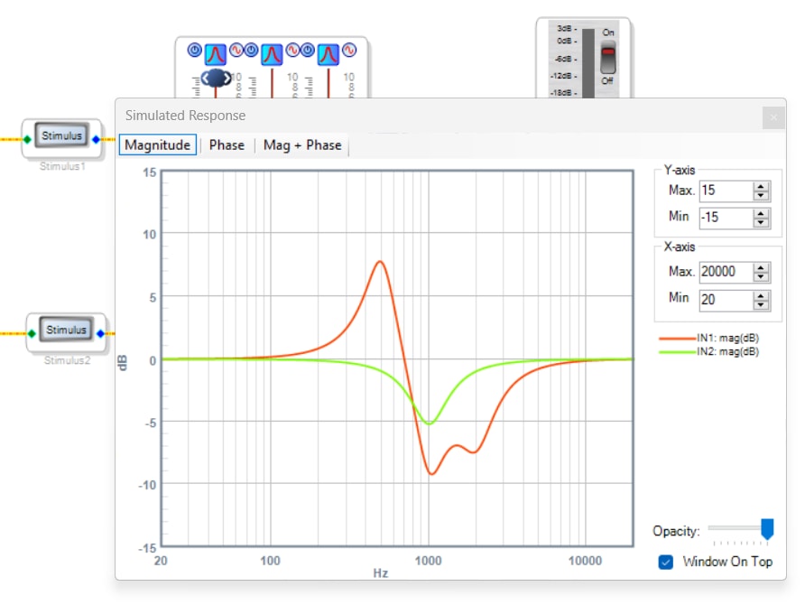
Task: Uncheck the Window On Top checkbox
Action: tap(666, 562)
